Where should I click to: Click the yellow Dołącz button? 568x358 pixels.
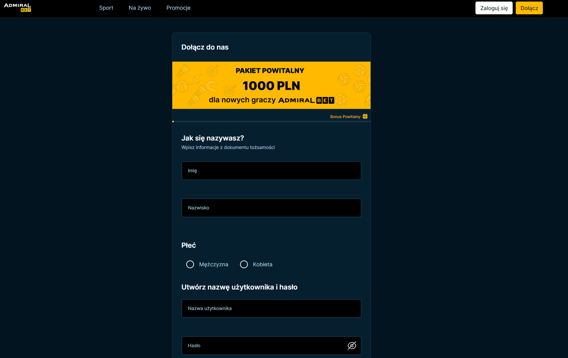[529, 8]
